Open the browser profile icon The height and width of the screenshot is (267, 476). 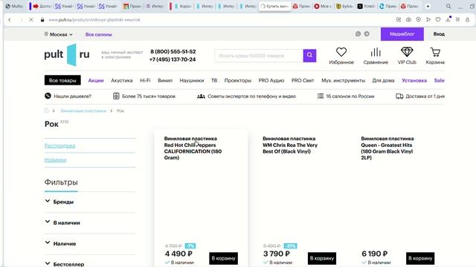pyautogui.click(x=468, y=20)
